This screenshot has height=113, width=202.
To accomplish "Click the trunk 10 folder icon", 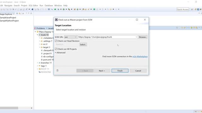I will (x=40, y=35).
